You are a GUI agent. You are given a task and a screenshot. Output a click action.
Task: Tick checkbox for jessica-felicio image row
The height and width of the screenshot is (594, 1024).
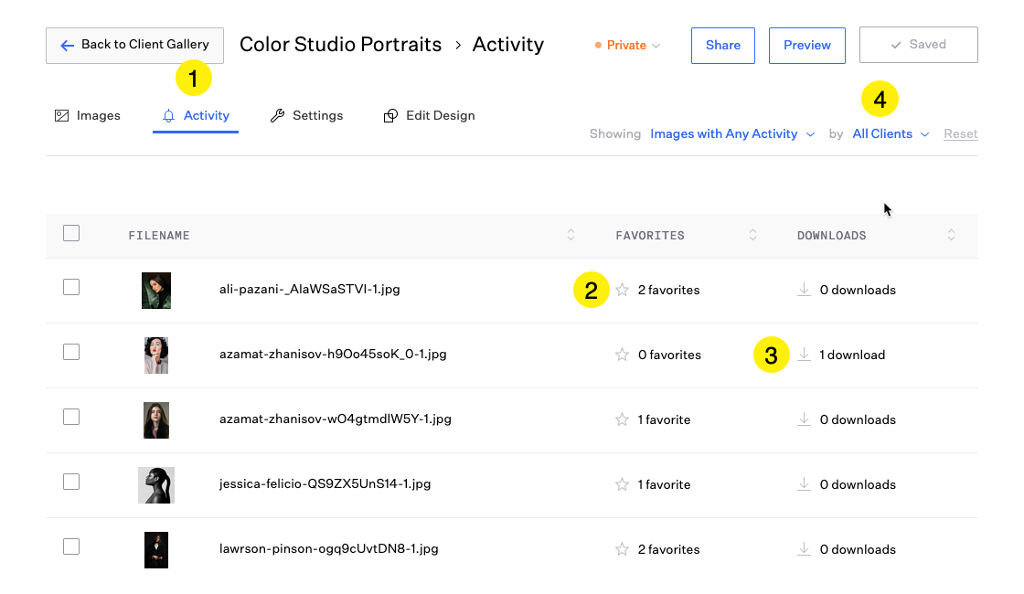(71, 482)
